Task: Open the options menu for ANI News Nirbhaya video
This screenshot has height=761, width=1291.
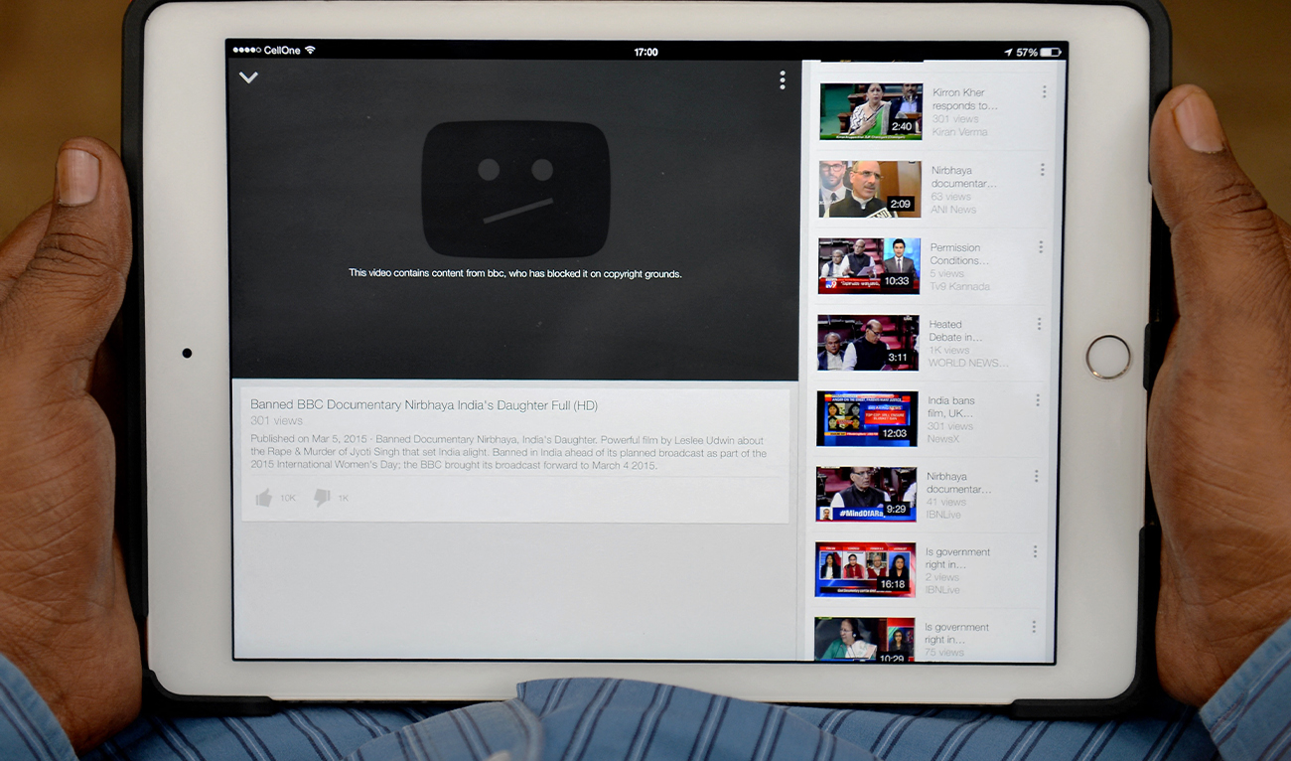Action: click(x=1042, y=170)
